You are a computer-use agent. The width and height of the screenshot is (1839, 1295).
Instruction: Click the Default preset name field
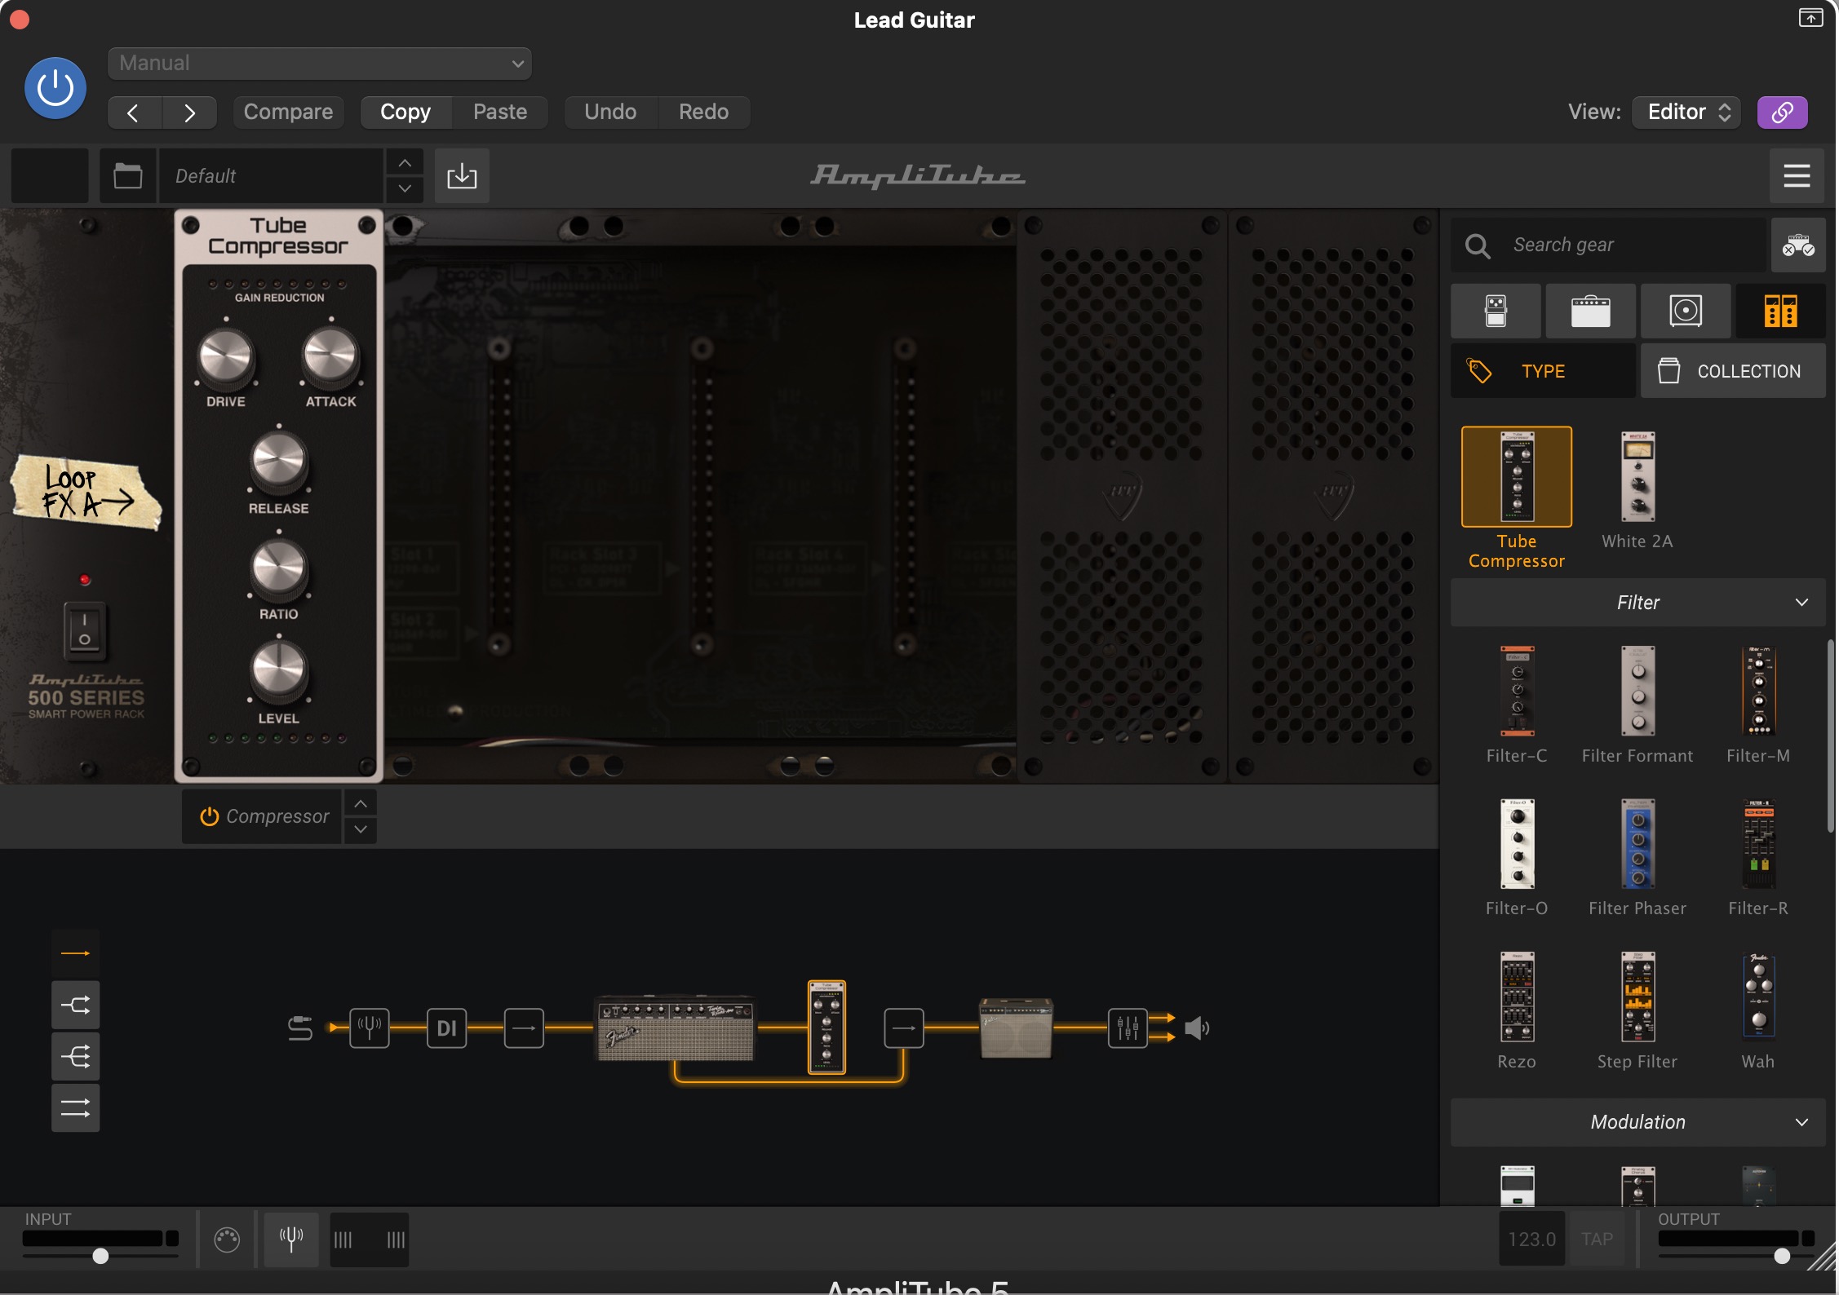(x=271, y=175)
